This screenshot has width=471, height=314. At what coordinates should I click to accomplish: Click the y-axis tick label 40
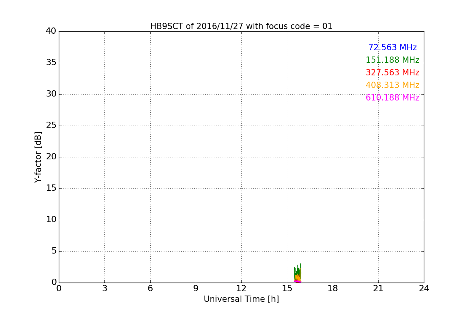pyautogui.click(x=51, y=31)
